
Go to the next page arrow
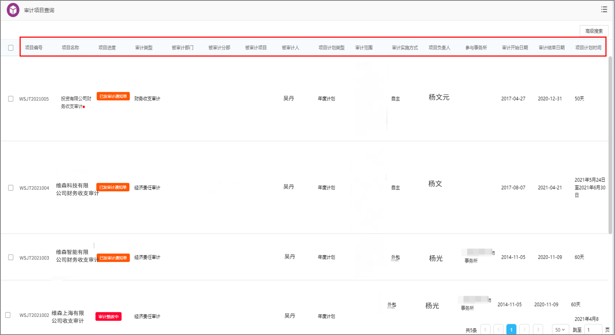coord(524,329)
